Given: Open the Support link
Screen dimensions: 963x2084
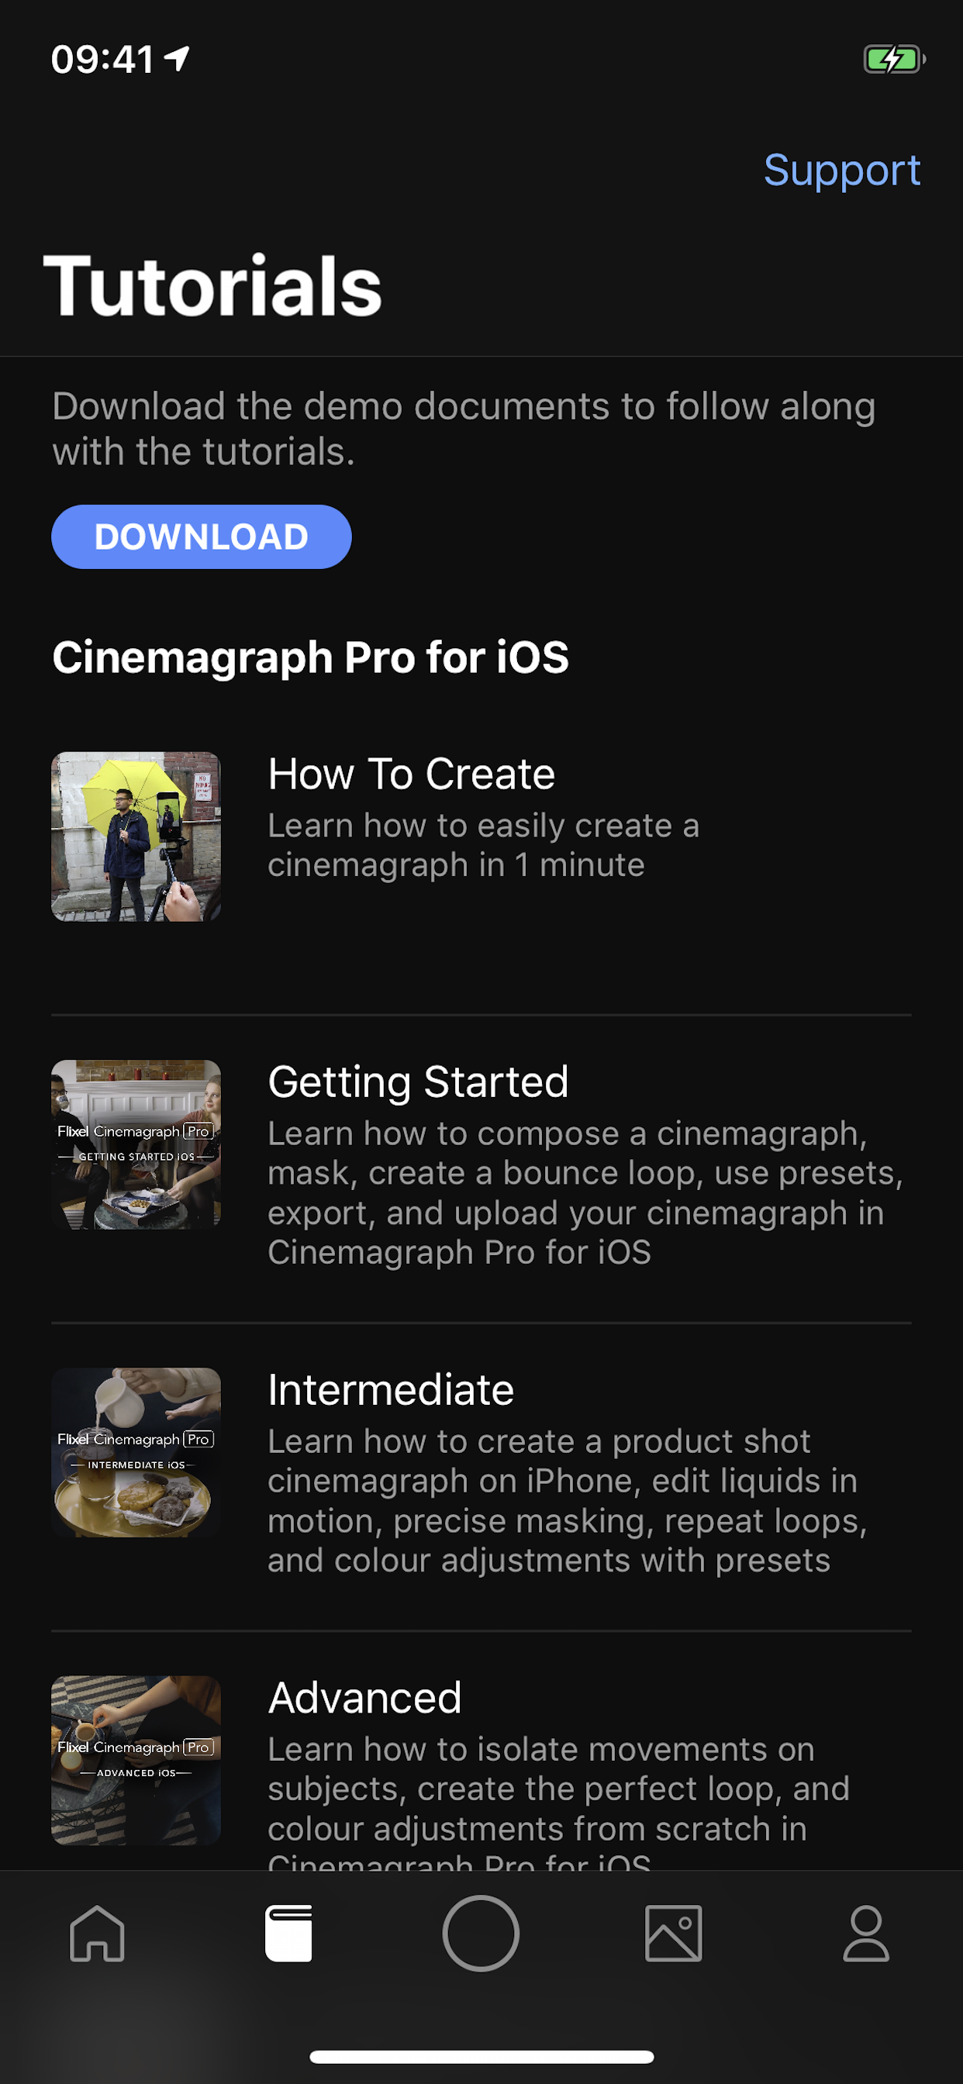Looking at the screenshot, I should pos(841,170).
